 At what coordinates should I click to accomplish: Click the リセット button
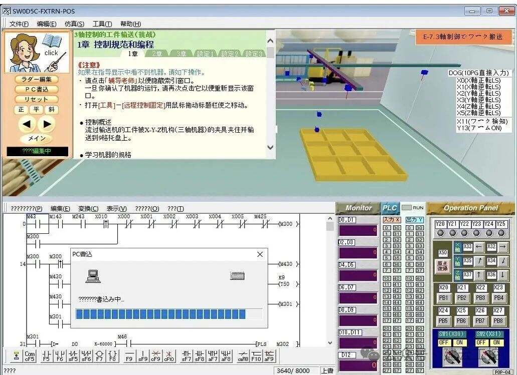pos(37,99)
